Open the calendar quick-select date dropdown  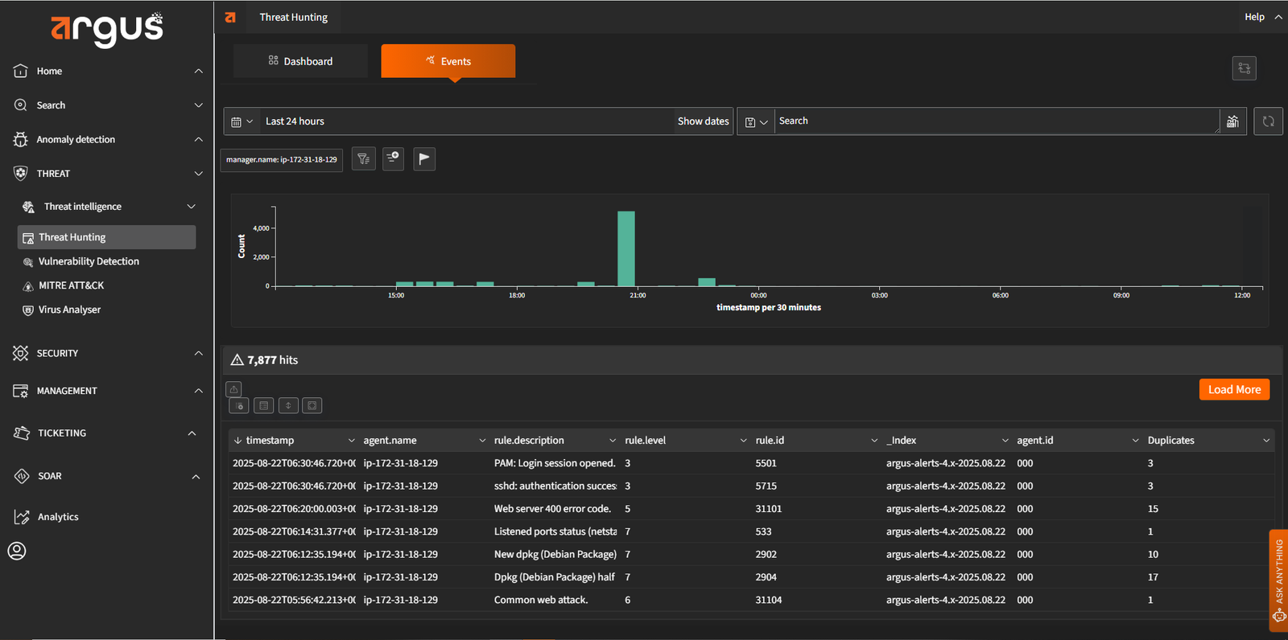[x=242, y=121]
